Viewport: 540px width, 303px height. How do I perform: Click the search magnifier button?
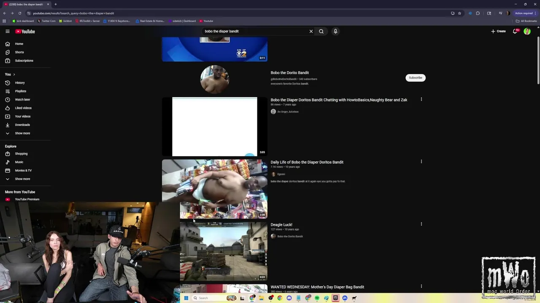coord(321,31)
